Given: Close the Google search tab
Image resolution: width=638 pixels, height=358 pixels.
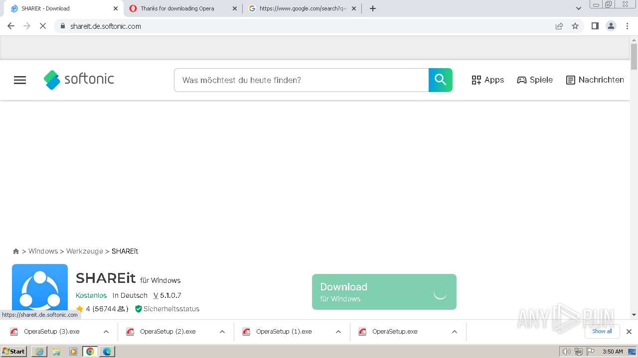Looking at the screenshot, I should click(354, 8).
